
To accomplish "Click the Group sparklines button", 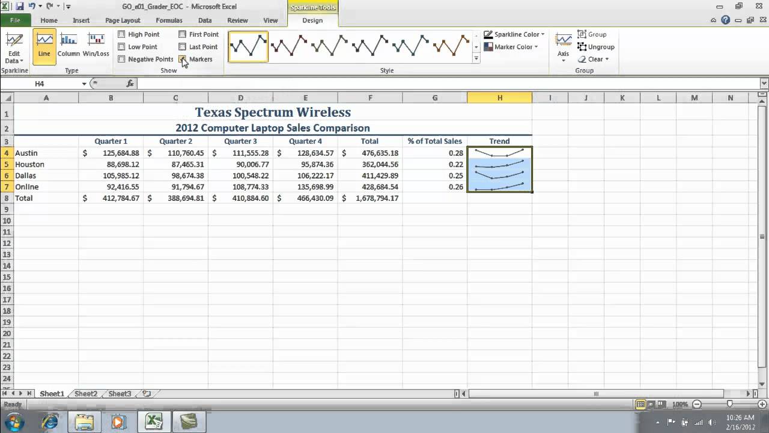I will [x=592, y=34].
